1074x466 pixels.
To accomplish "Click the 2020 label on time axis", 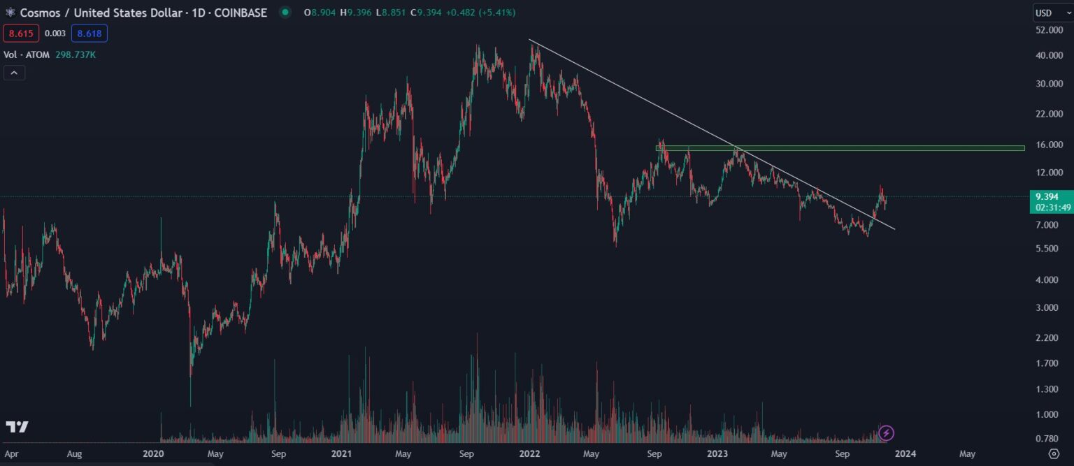I will click(152, 454).
